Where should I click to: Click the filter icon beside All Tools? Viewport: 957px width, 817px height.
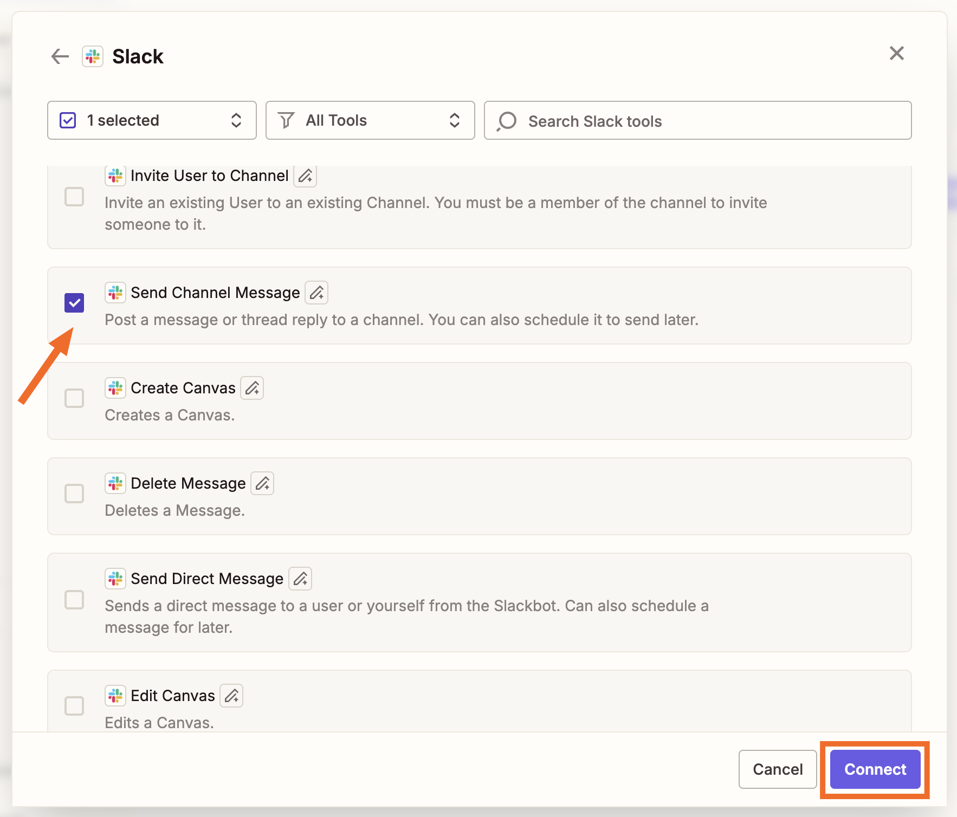[x=286, y=120]
